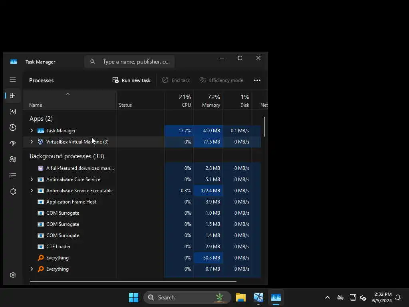
Task: Open the notification bell in system tray
Action: [398, 297]
